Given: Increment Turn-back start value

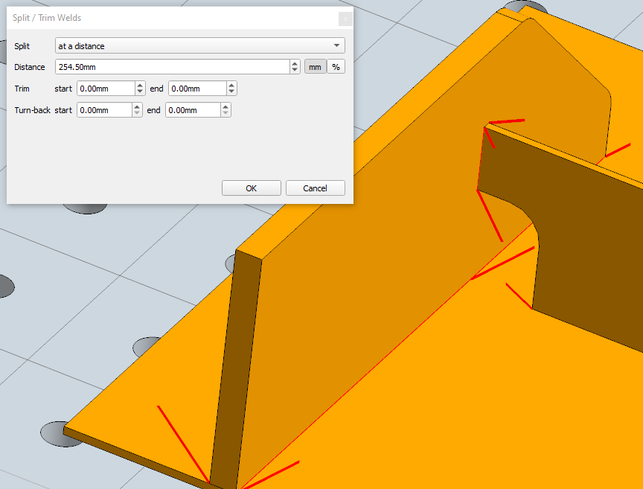Looking at the screenshot, I should tap(137, 106).
